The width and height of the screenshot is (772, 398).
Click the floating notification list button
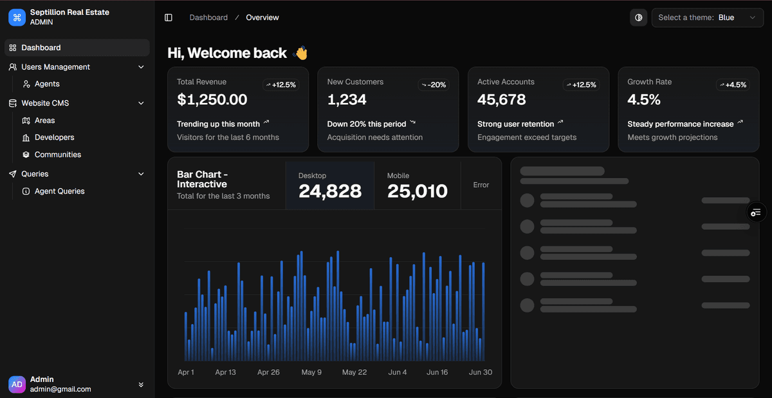pyautogui.click(x=755, y=212)
